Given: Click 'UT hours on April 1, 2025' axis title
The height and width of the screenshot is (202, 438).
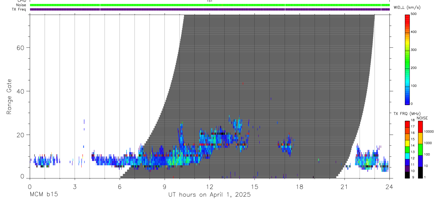Looking at the screenshot, I should tap(210, 195).
